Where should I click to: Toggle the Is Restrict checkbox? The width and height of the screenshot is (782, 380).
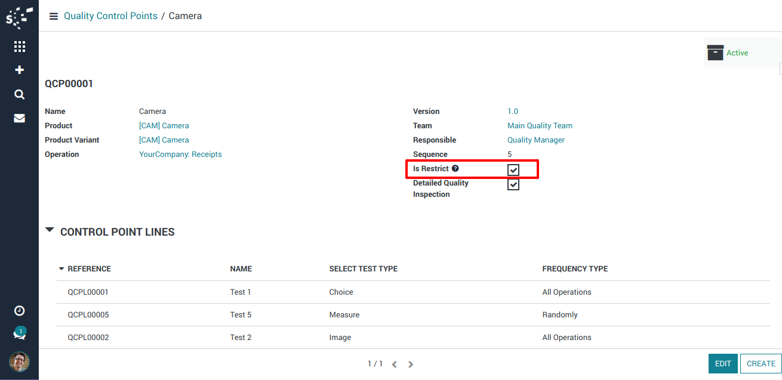pos(513,170)
